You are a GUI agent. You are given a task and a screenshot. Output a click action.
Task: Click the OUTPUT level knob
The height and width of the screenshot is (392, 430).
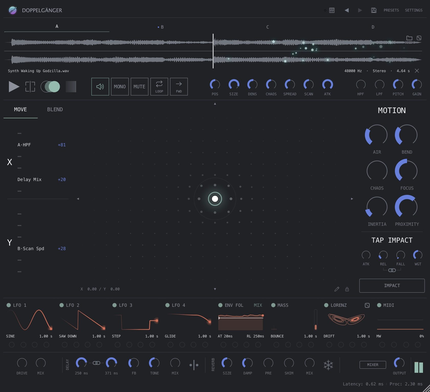399,363
